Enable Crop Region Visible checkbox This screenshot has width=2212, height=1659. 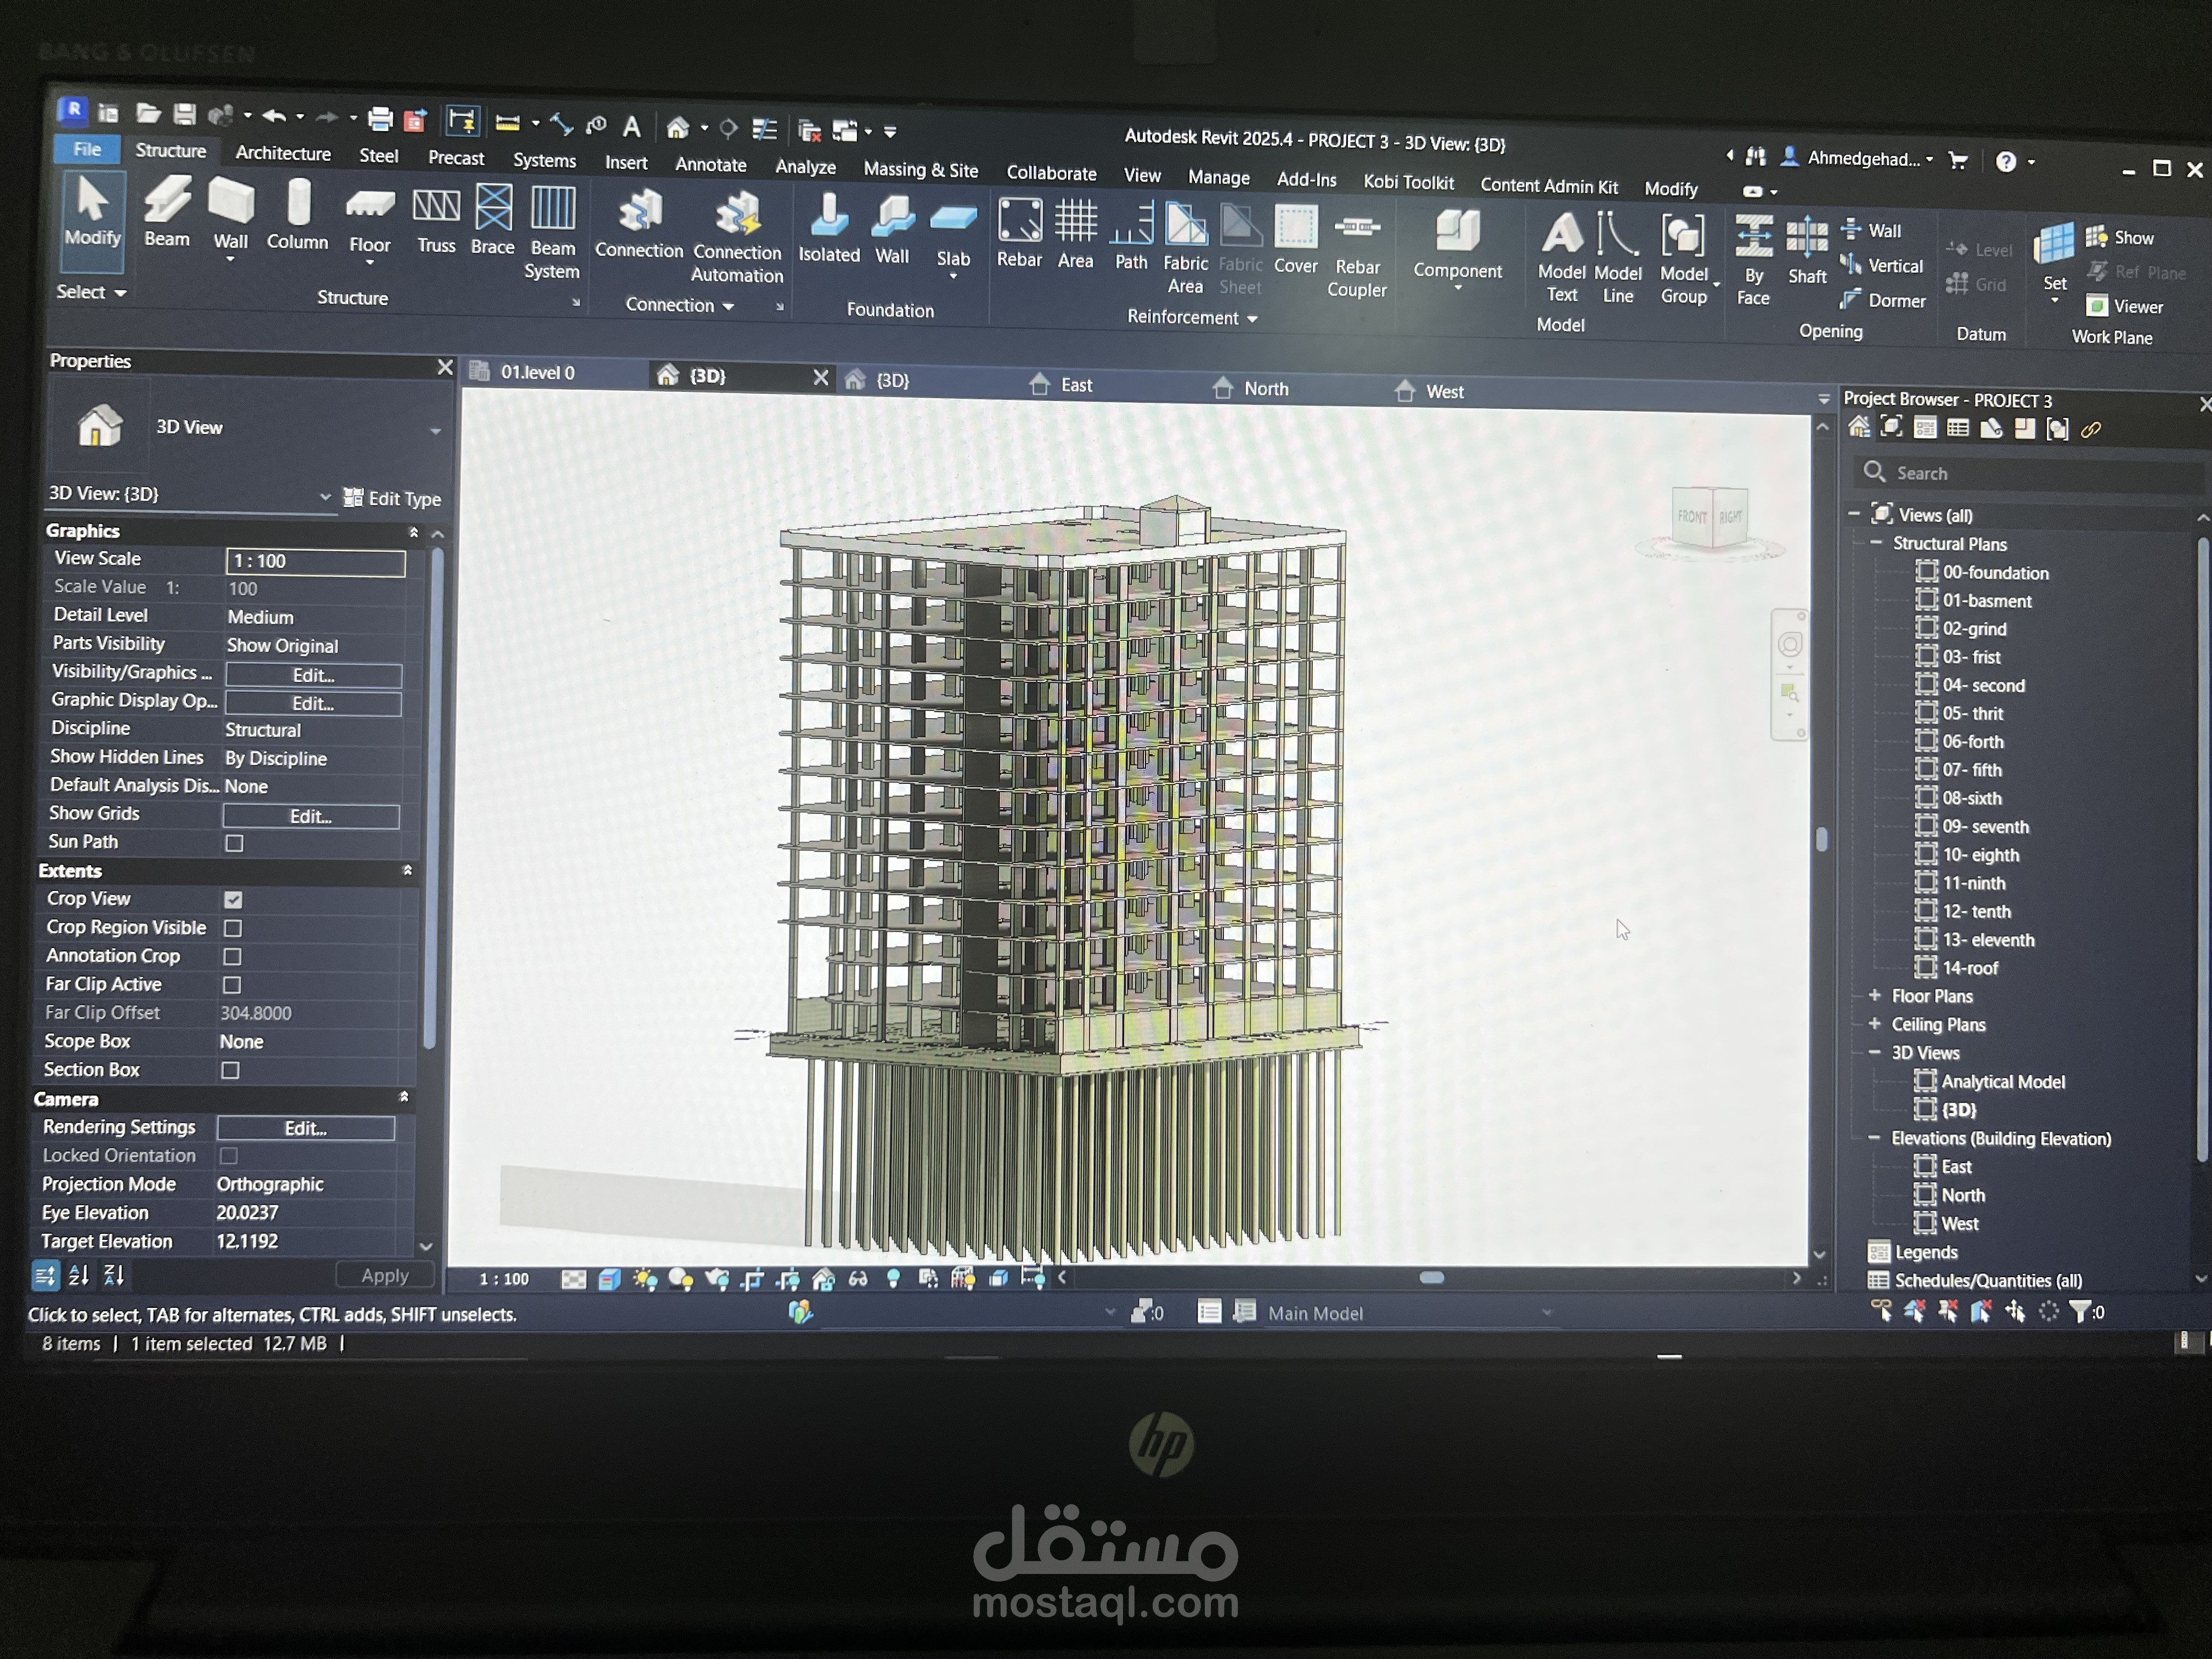click(233, 929)
